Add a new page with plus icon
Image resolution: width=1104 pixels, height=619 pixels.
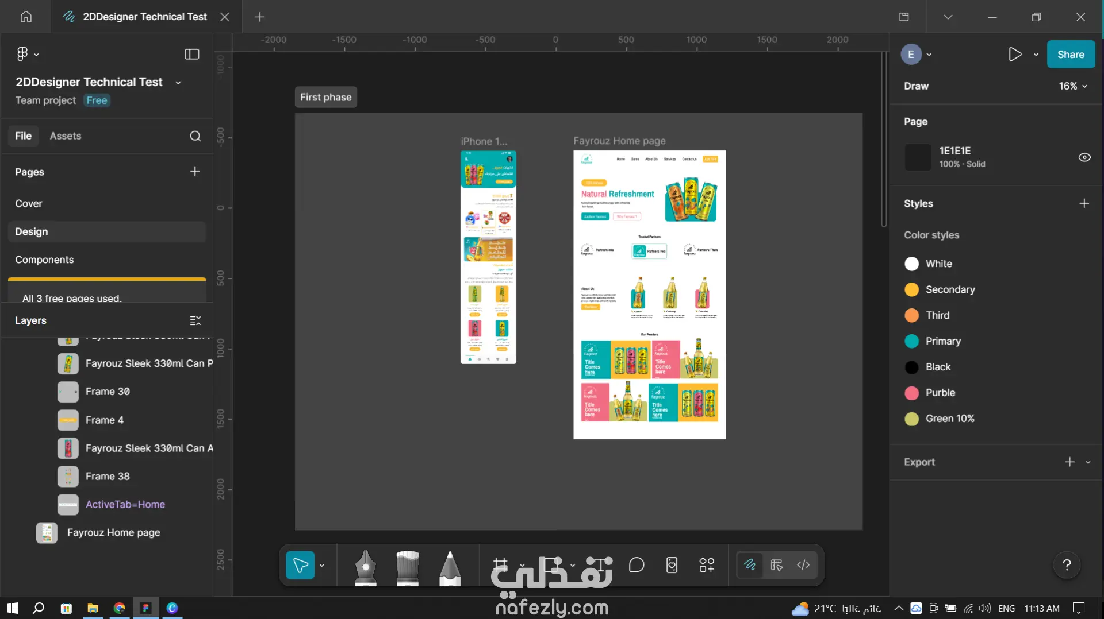(x=195, y=171)
